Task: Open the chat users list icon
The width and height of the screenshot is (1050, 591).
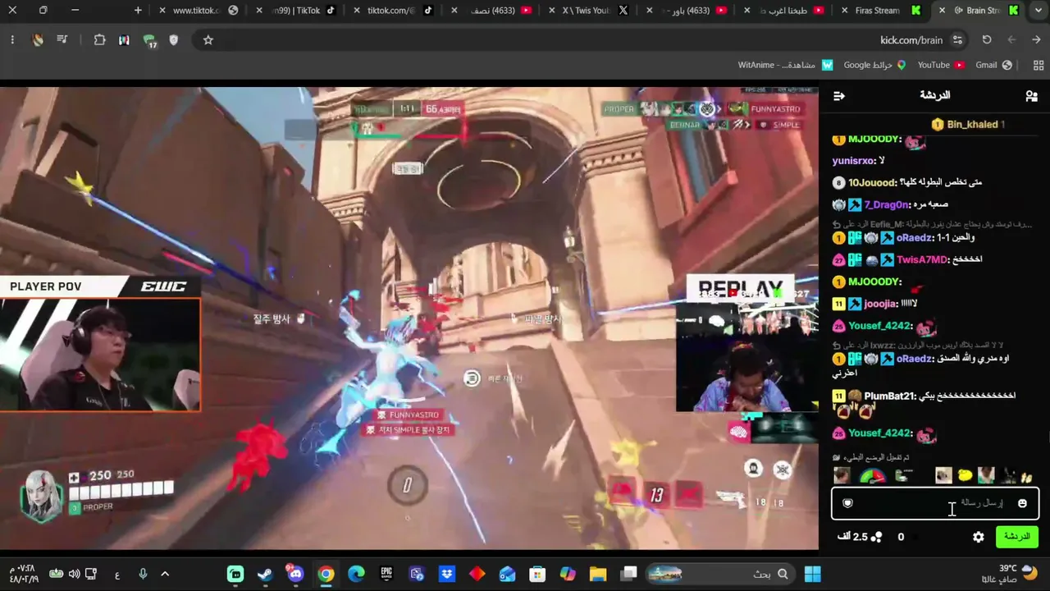Action: coord(1031,96)
